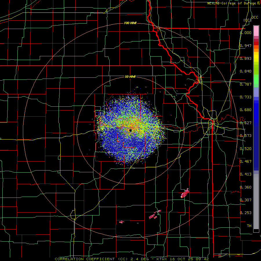Click the CORRELATION COEFFICIENT caption title

point(85,259)
